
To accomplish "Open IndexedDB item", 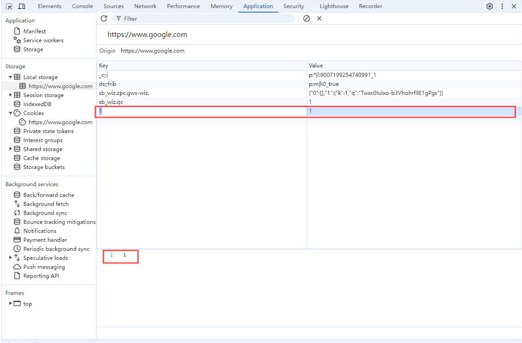I will (37, 104).
